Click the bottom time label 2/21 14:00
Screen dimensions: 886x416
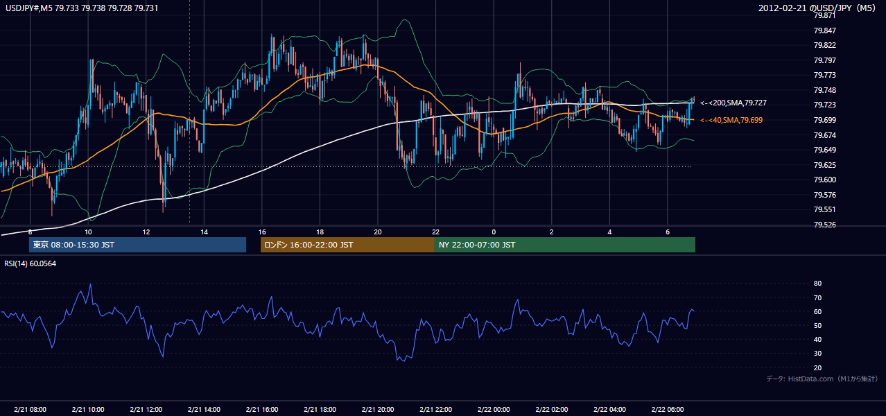click(204, 410)
